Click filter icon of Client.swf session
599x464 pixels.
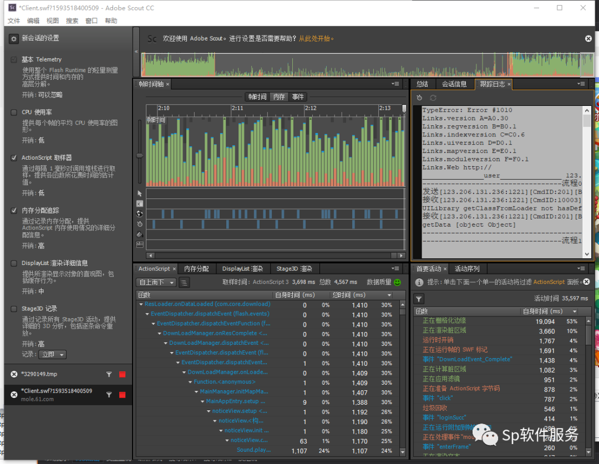point(109,395)
